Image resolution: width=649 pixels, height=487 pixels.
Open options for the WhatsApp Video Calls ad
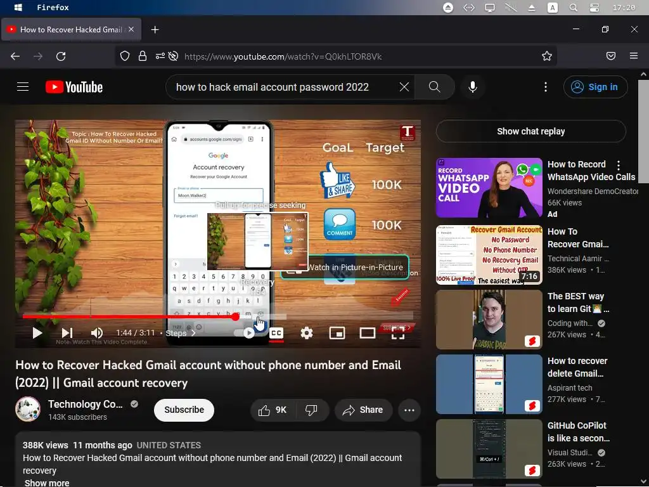619,166
